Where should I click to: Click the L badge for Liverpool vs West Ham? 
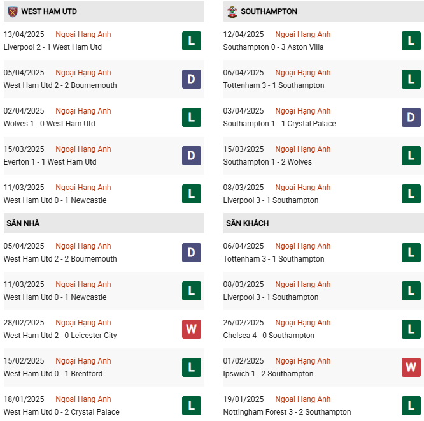[191, 41]
